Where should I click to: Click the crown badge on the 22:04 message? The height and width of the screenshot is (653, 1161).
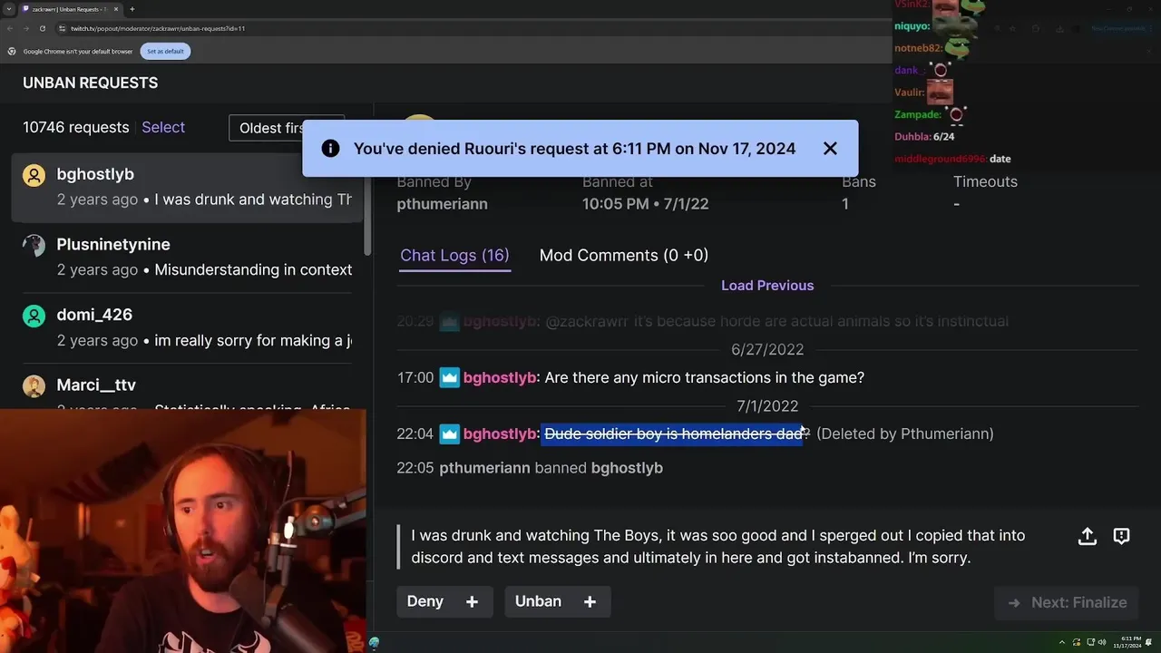[x=449, y=434]
